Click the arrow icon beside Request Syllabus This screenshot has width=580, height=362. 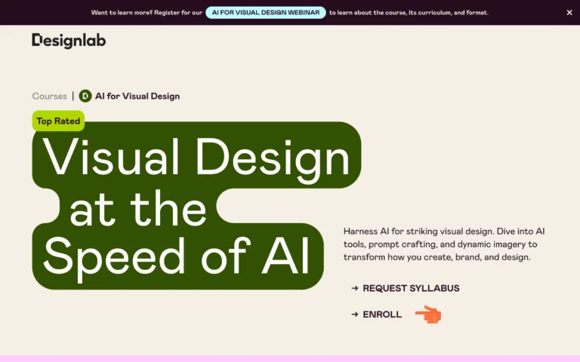[354, 288]
